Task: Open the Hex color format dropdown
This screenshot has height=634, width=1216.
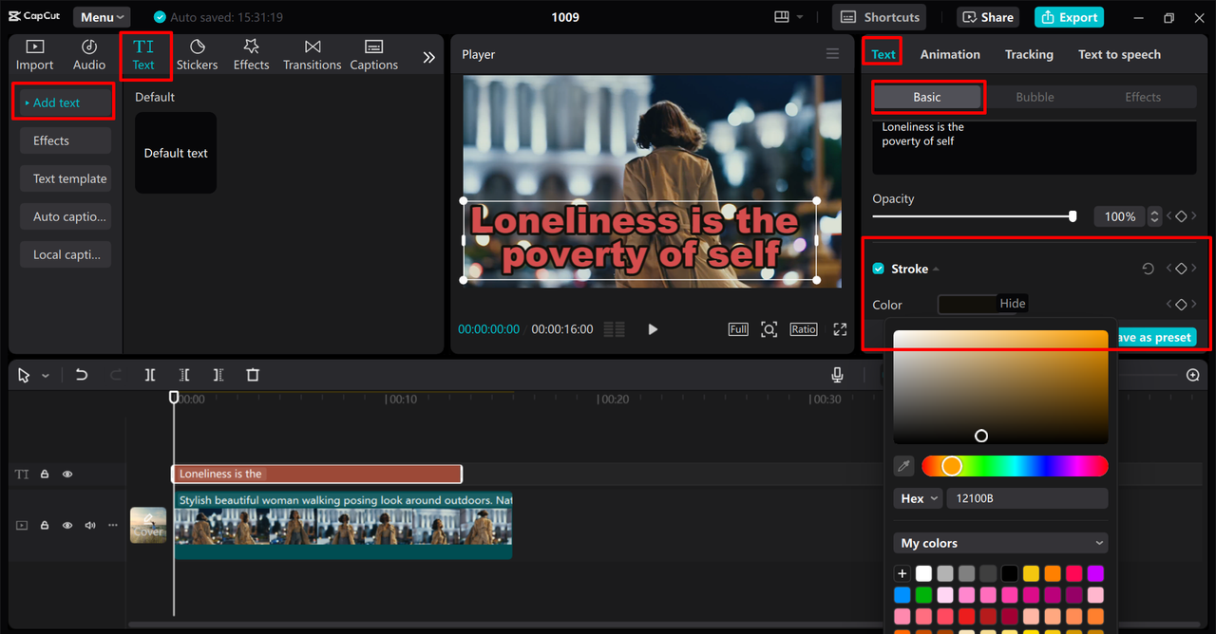Action: [920, 498]
